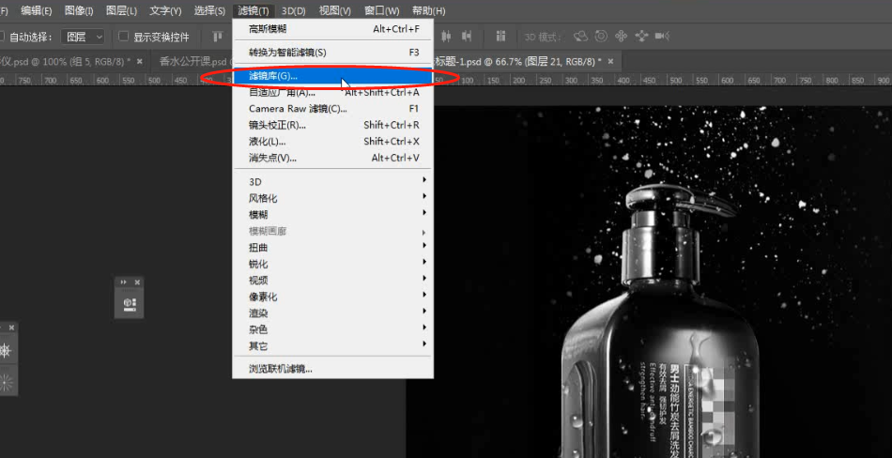Click the 3D material panel icon
Image resolution: width=892 pixels, height=458 pixels.
130,303
